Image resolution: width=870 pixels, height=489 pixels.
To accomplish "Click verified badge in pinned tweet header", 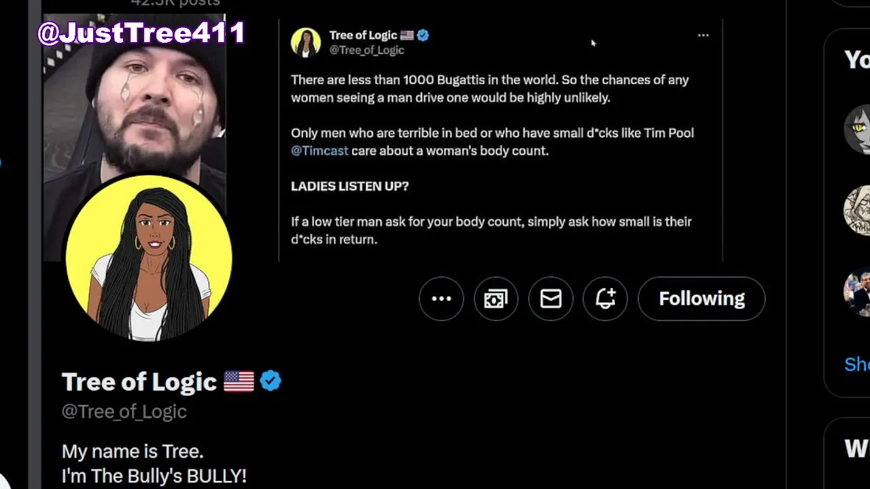I will pyautogui.click(x=423, y=35).
